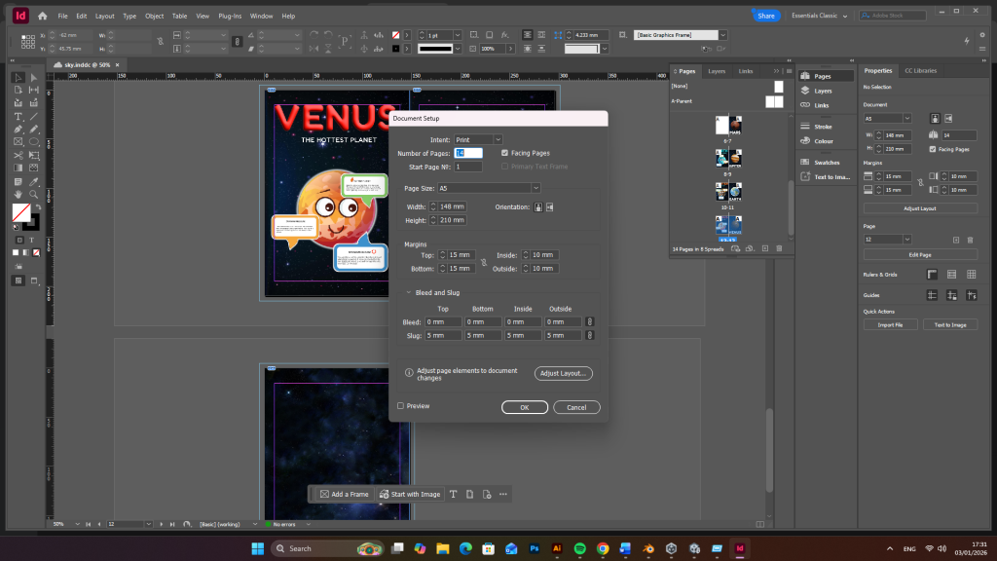Select the Scissors tool

tap(18, 154)
